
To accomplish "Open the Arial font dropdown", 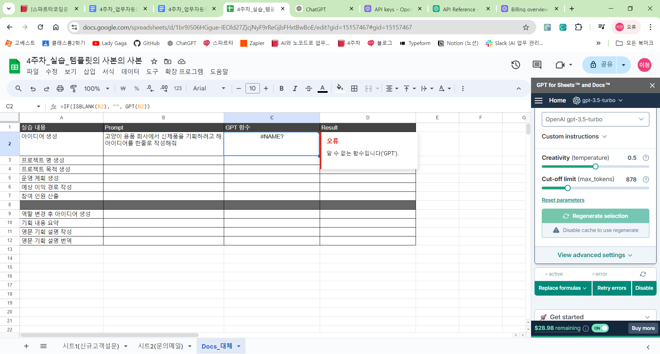I will [209, 89].
